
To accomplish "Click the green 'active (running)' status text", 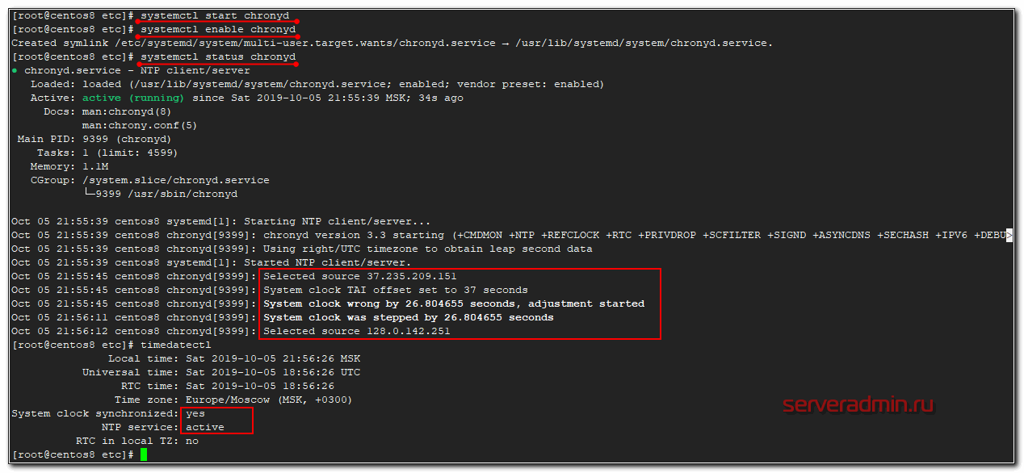I will click(x=132, y=98).
